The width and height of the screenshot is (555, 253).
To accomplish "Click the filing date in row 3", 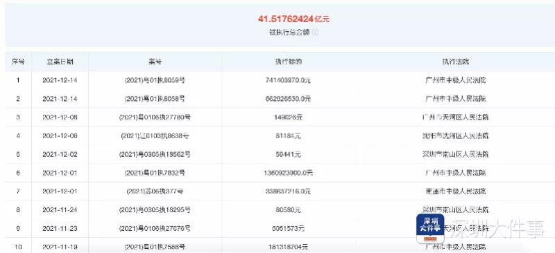I will point(60,117).
